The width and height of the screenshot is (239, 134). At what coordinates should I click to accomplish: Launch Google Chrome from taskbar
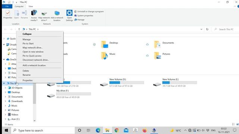117,130
